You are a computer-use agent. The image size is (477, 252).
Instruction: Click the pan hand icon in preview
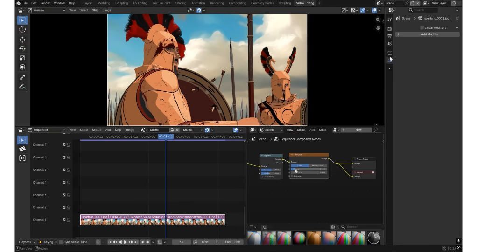click(378, 28)
